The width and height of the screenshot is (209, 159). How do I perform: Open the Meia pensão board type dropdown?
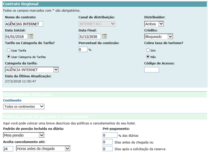click(24, 135)
